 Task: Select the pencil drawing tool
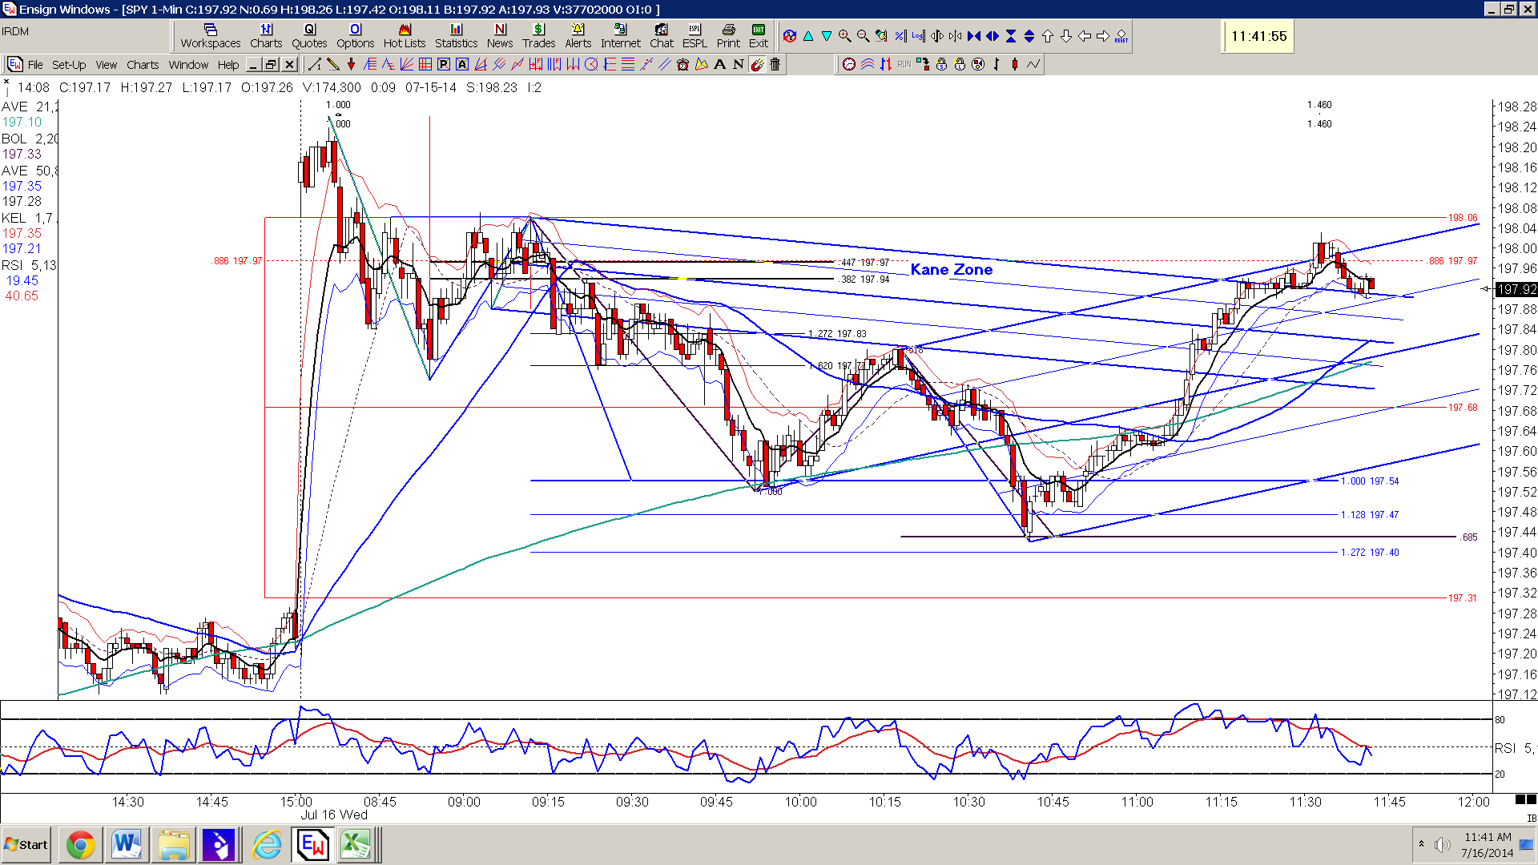click(333, 64)
